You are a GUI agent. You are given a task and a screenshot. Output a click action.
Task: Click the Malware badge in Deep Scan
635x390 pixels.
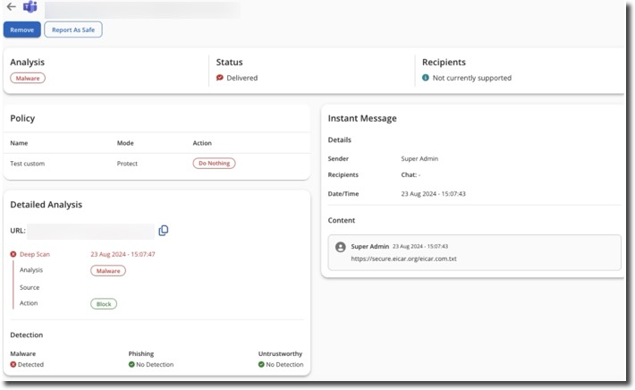point(108,270)
